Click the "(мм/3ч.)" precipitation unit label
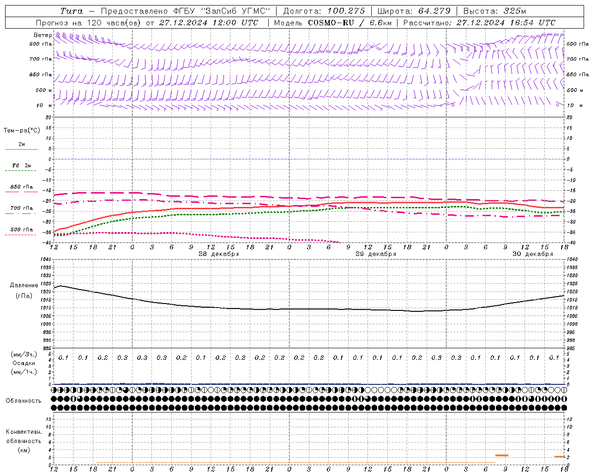Screen dimensions: 591x473 [x=24, y=354]
